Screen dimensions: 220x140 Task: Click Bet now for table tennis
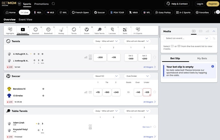(x=147, y=127)
